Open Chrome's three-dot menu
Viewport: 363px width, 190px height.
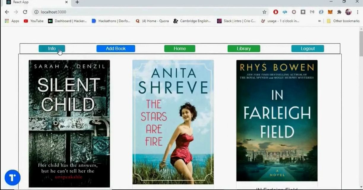click(x=358, y=12)
